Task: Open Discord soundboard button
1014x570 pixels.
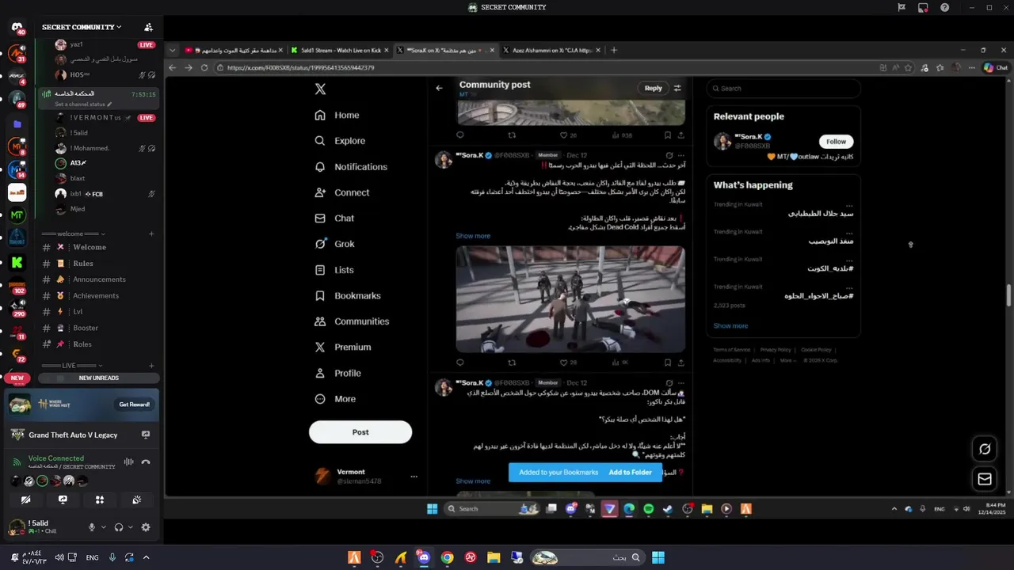Action: [137, 500]
